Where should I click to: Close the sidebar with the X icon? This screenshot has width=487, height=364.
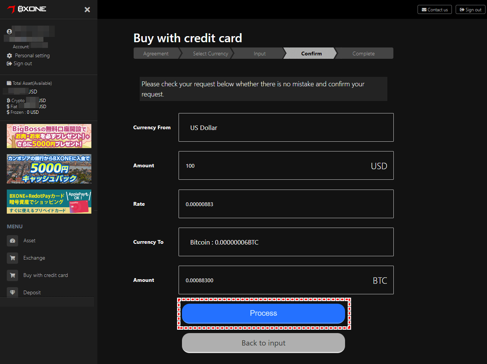87,9
